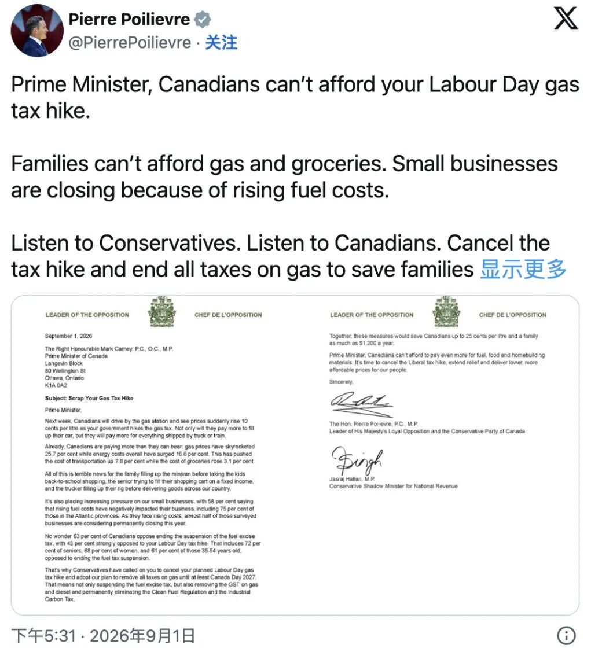Open the second letter page with signatures
The image size is (591, 652).
coord(437,455)
